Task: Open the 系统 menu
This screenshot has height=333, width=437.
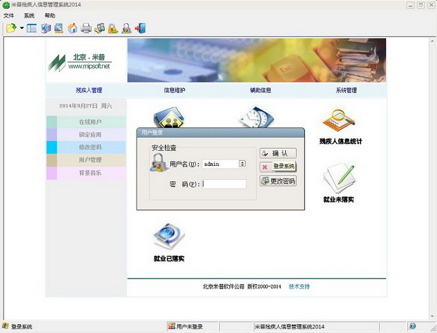Action: (29, 16)
